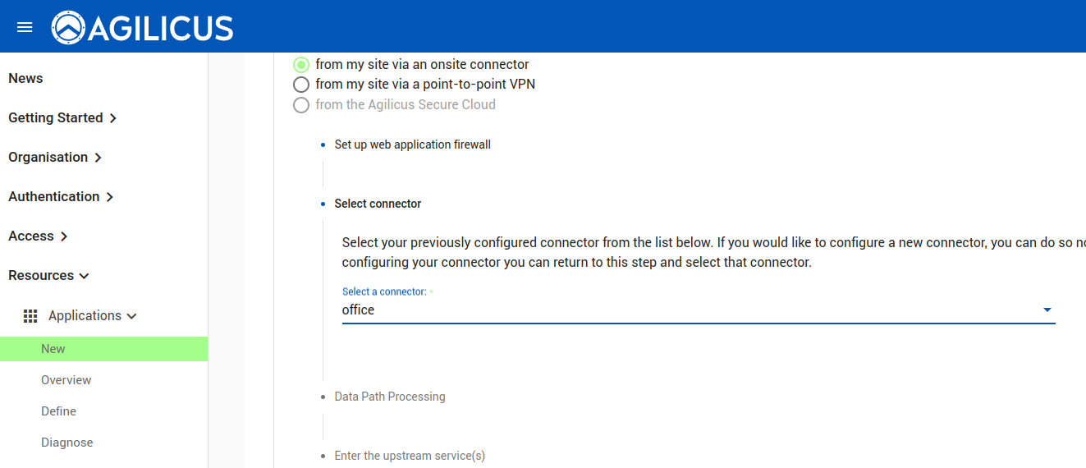This screenshot has height=468, width=1086.
Task: Select Agilicus Secure Cloud radio option
Action: pos(301,105)
